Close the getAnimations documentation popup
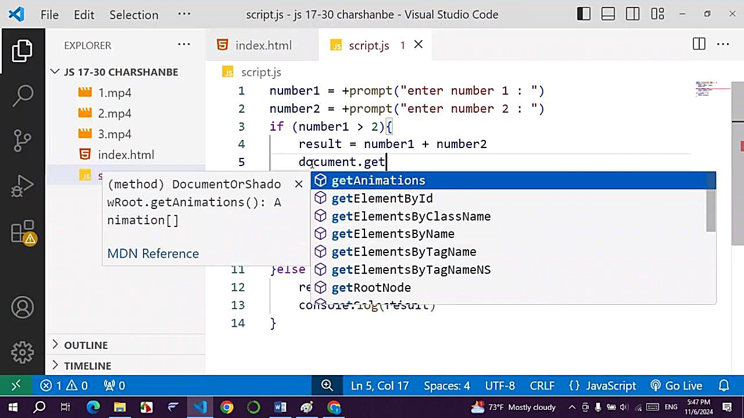 (299, 184)
